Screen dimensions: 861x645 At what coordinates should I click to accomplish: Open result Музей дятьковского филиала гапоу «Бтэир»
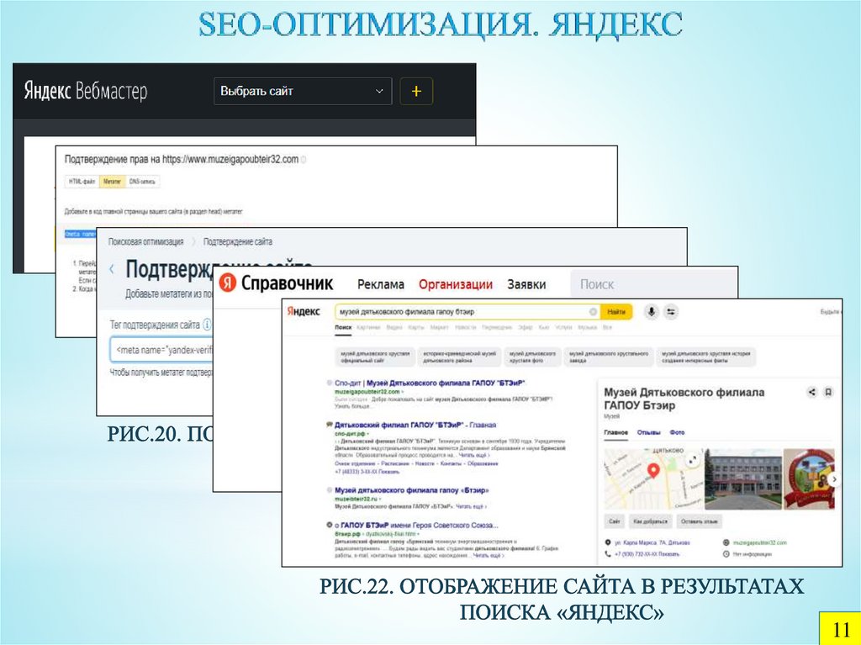point(411,490)
